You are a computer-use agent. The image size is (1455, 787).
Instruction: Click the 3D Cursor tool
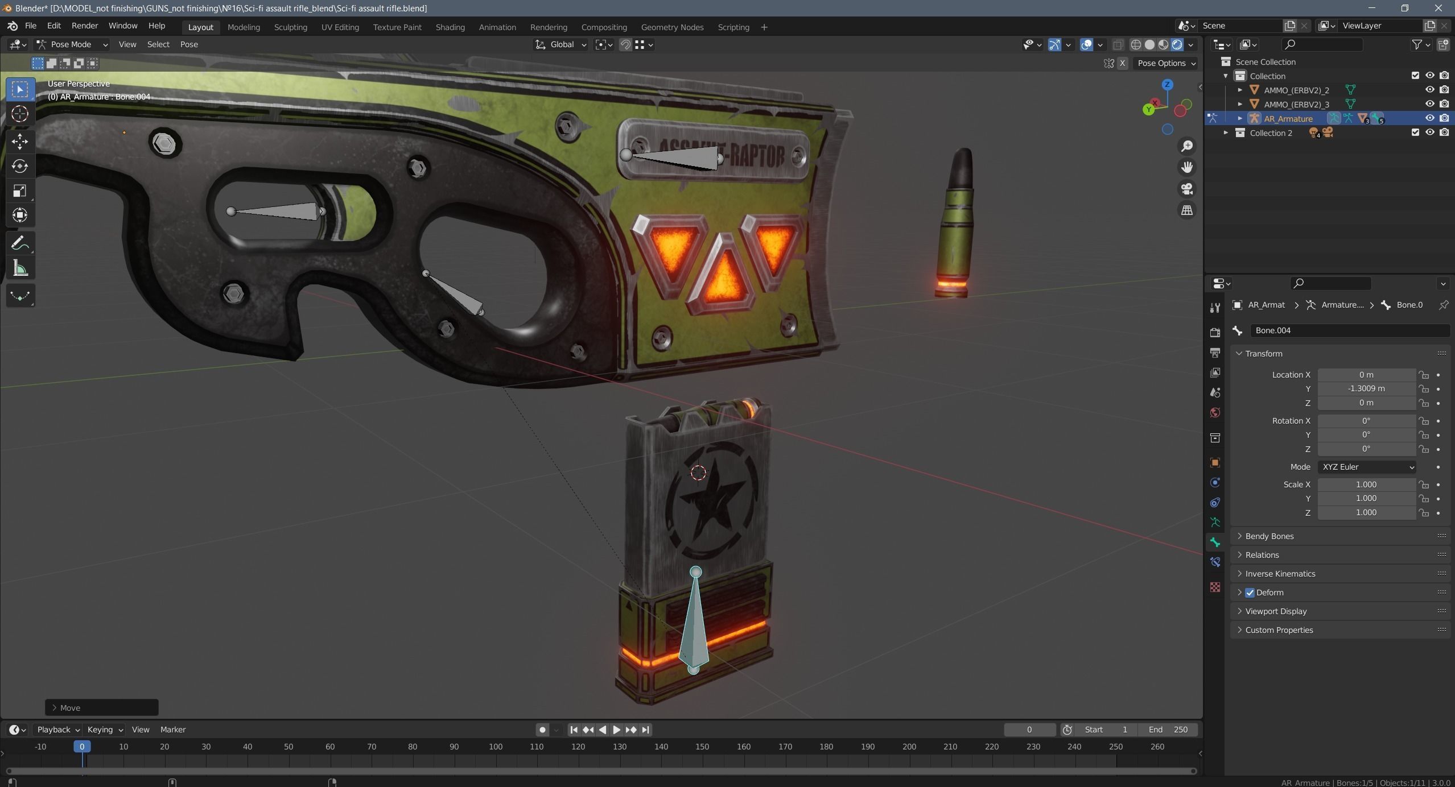(20, 114)
